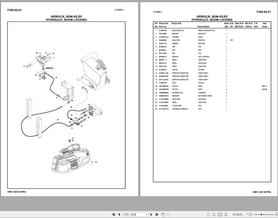
Task: Select two-page facing view
Action: [x=220, y=214]
